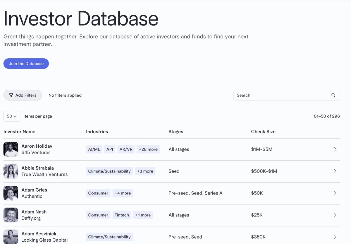Click Abbie Strabala's profile photo
The height and width of the screenshot is (244, 351).
(11, 171)
